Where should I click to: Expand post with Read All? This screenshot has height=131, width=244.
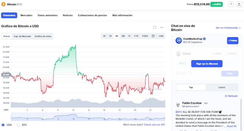pyautogui.click(x=231, y=126)
